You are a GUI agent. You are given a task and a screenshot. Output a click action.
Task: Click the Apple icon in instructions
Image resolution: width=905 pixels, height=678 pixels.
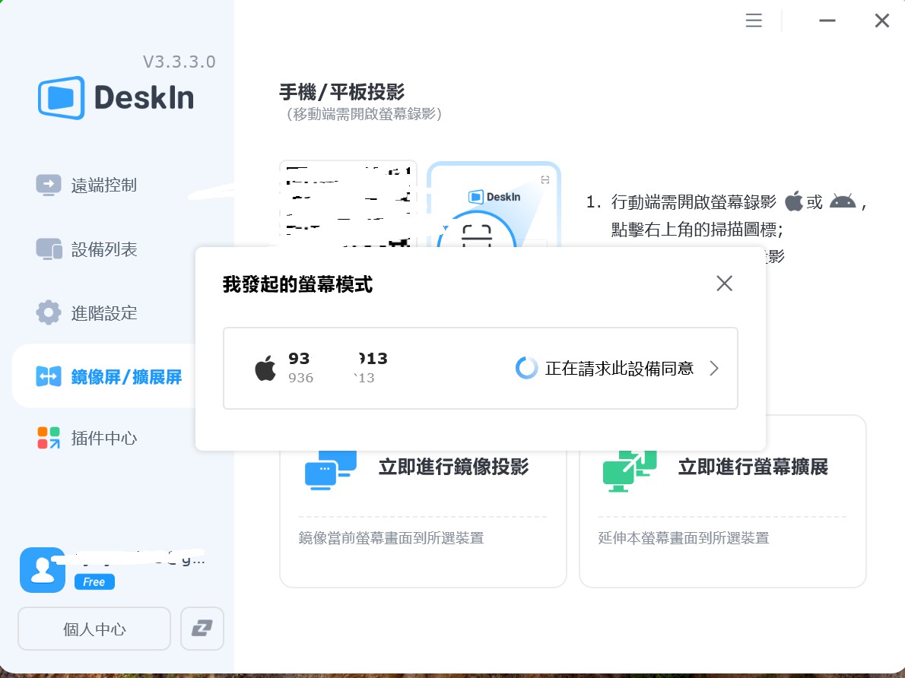pos(794,201)
